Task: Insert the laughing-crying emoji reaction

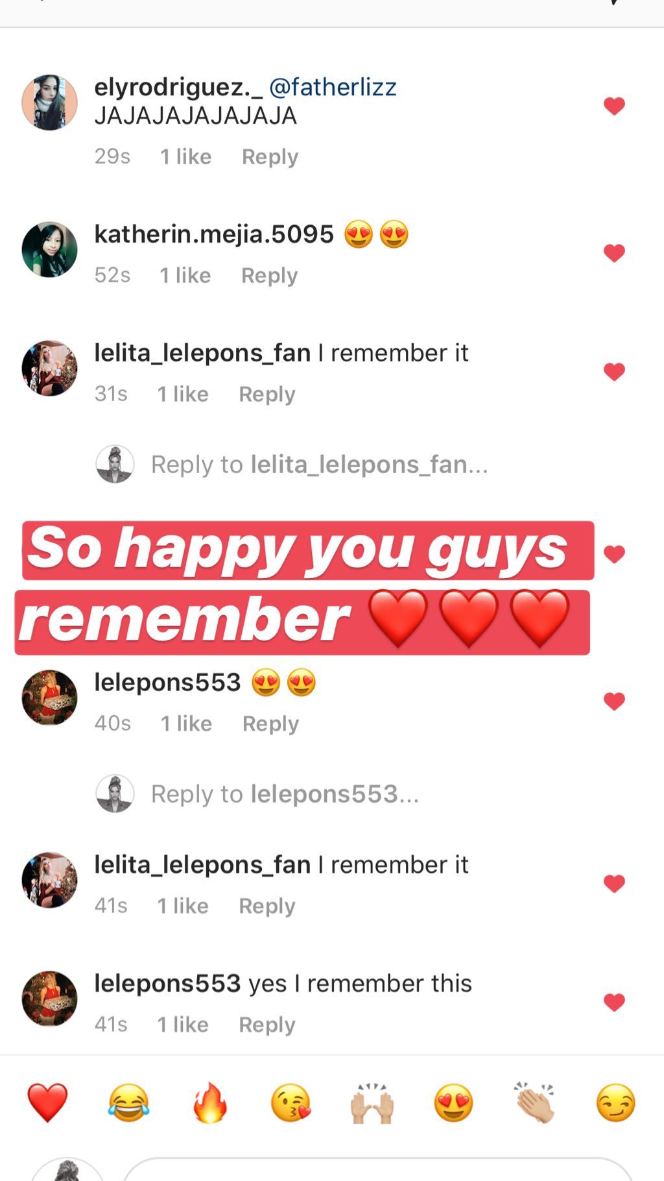Action: [128, 1102]
